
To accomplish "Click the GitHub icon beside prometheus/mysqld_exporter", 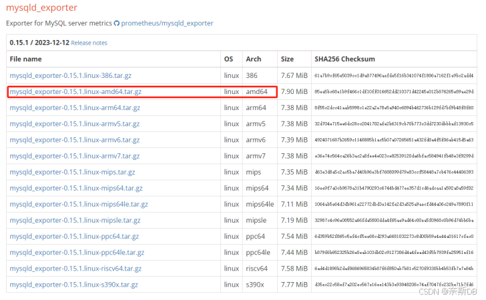I will (x=117, y=23).
